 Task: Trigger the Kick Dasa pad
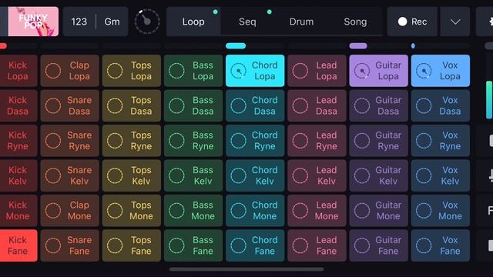coord(18,105)
